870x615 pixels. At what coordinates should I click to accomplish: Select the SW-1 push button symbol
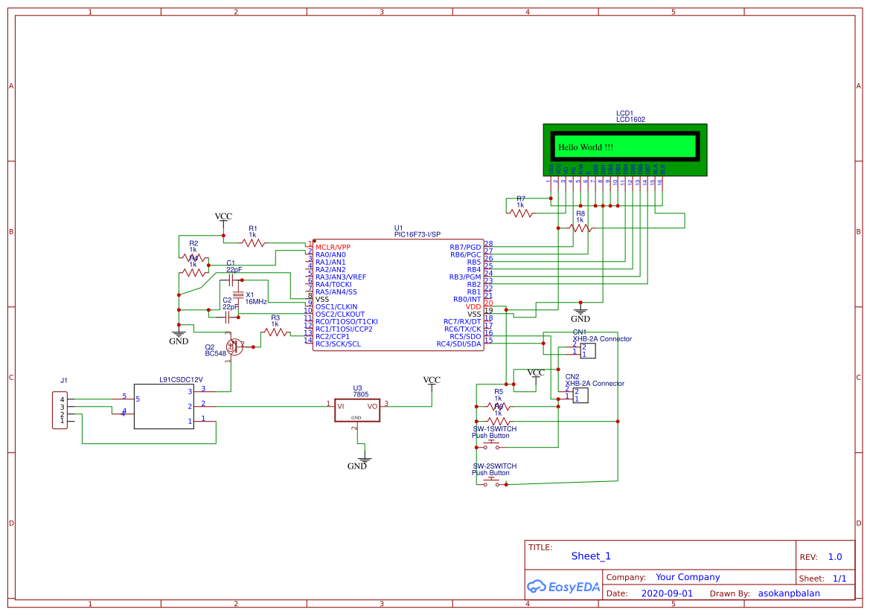point(491,446)
